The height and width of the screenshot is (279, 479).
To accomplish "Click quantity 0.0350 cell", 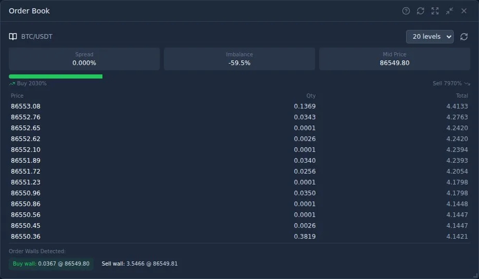I will pos(305,193).
